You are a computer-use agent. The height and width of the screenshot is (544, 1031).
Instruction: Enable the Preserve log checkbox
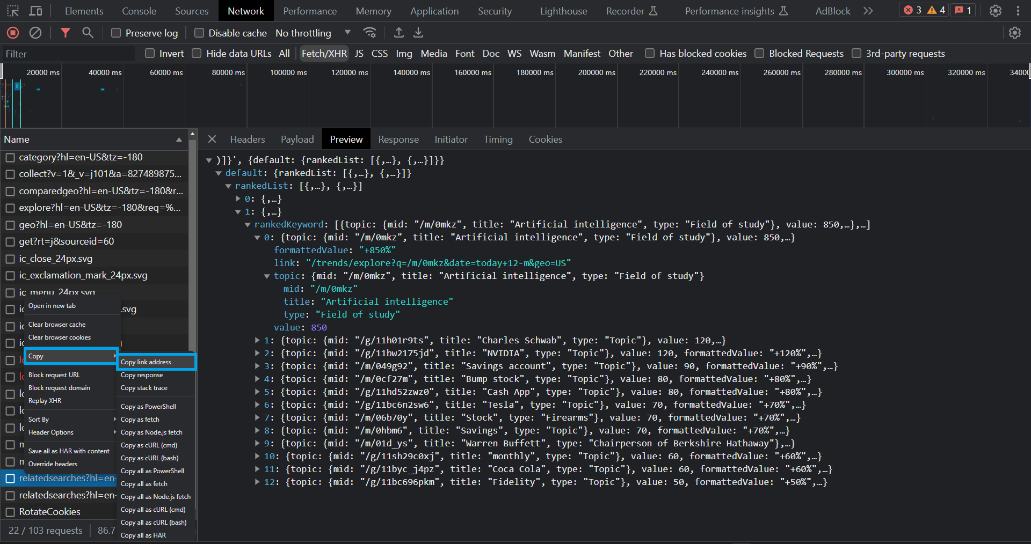[116, 33]
